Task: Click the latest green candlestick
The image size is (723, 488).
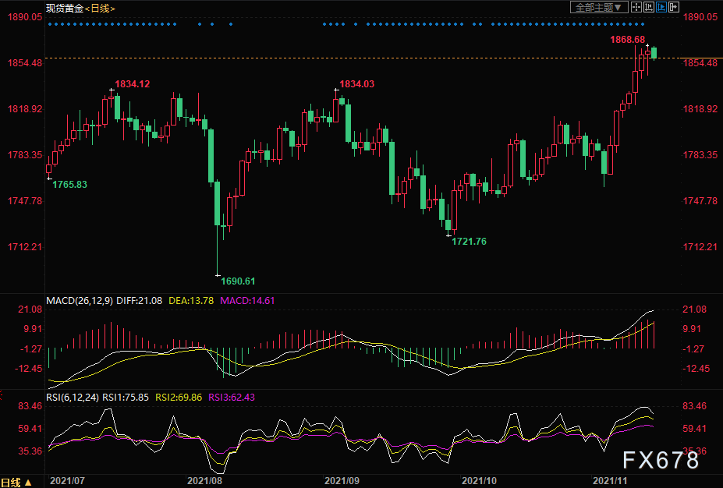Action: pyautogui.click(x=654, y=53)
